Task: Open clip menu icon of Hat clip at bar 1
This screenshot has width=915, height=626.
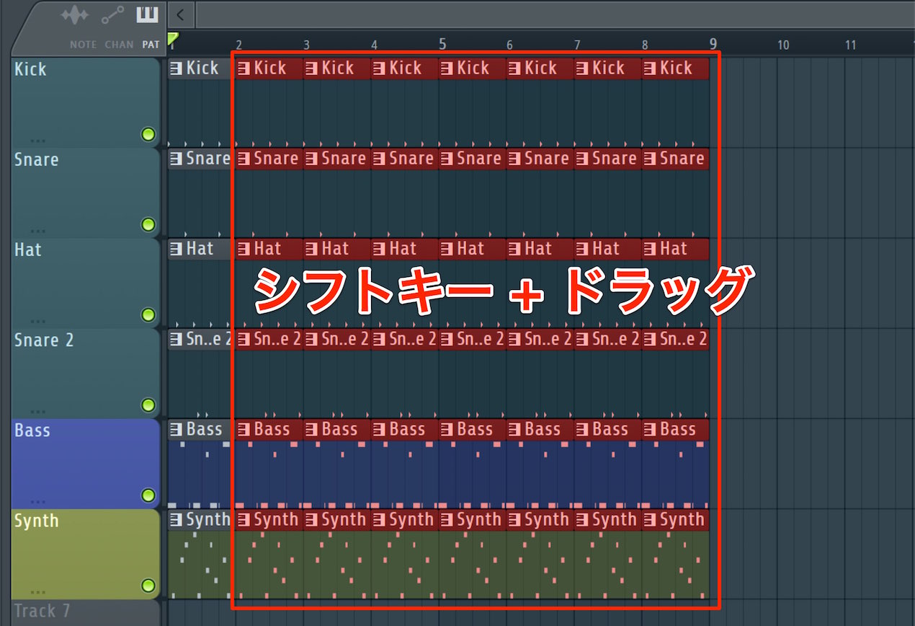Action: pyautogui.click(x=177, y=249)
